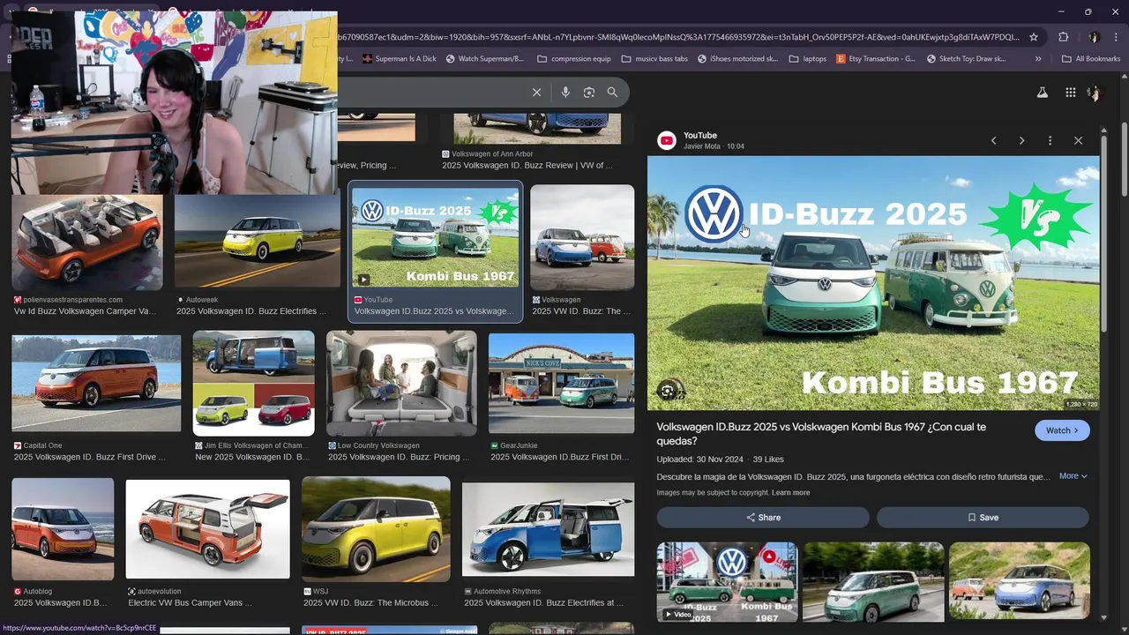This screenshot has height=635, width=1129.
Task: Click the magnifying glass search icon
Action: click(612, 93)
